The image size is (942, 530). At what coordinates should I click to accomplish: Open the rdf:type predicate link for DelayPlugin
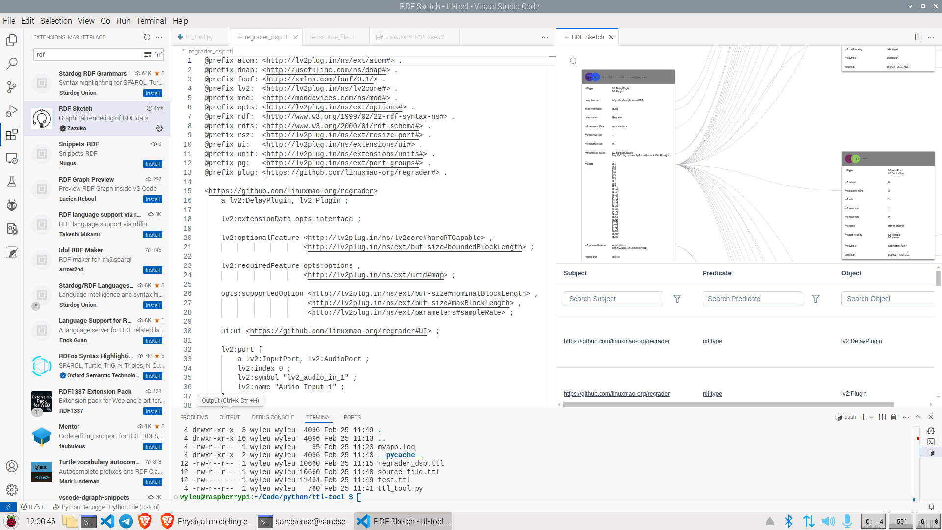712,341
